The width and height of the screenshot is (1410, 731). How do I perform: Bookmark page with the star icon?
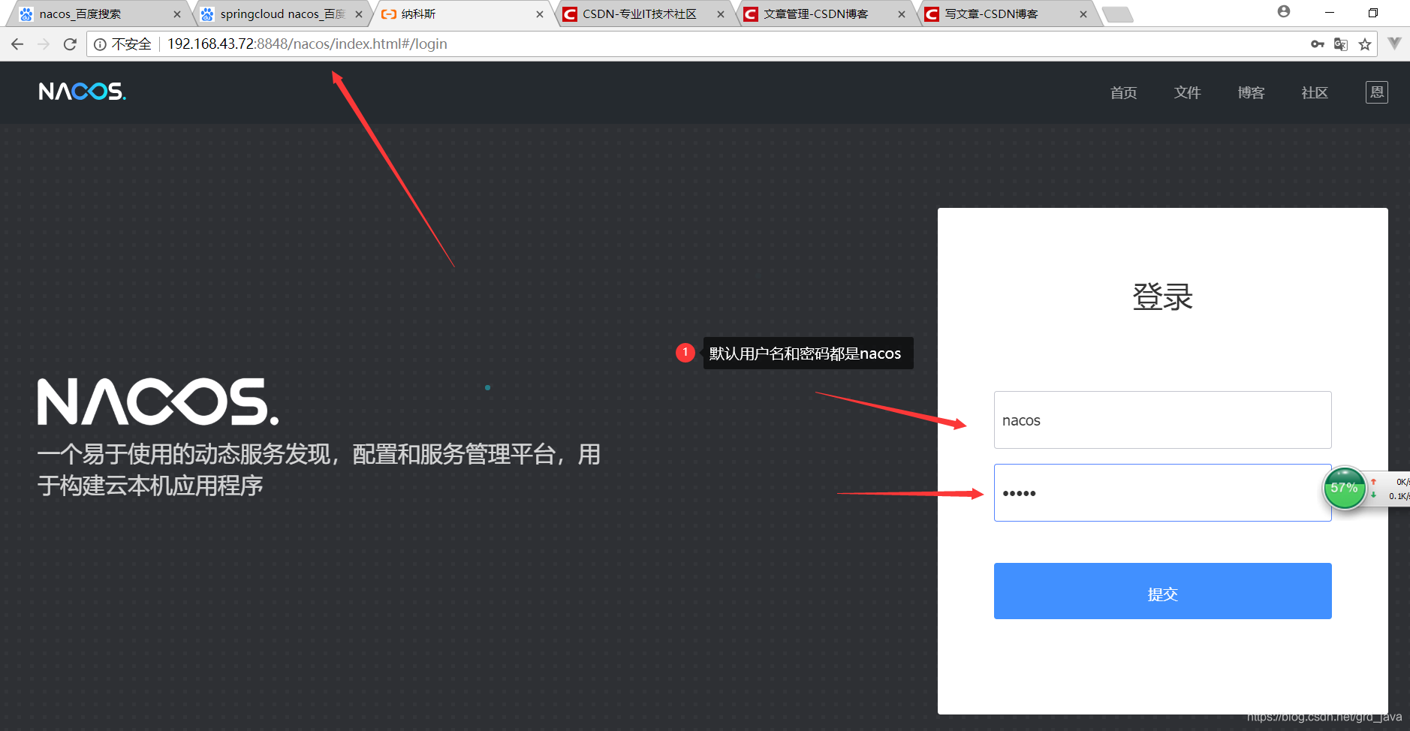point(1365,44)
